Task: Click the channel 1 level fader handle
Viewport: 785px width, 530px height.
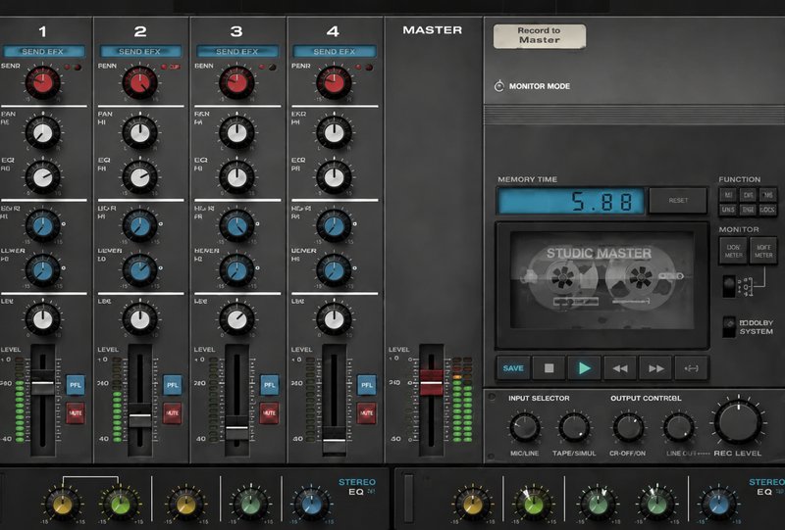Action: 43,383
